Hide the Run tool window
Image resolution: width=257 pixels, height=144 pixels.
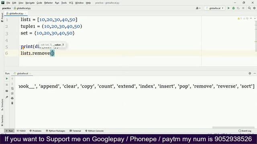coord(255,74)
